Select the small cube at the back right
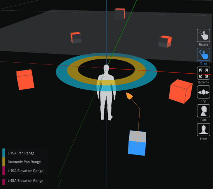213x189 pixels. (x=165, y=41)
